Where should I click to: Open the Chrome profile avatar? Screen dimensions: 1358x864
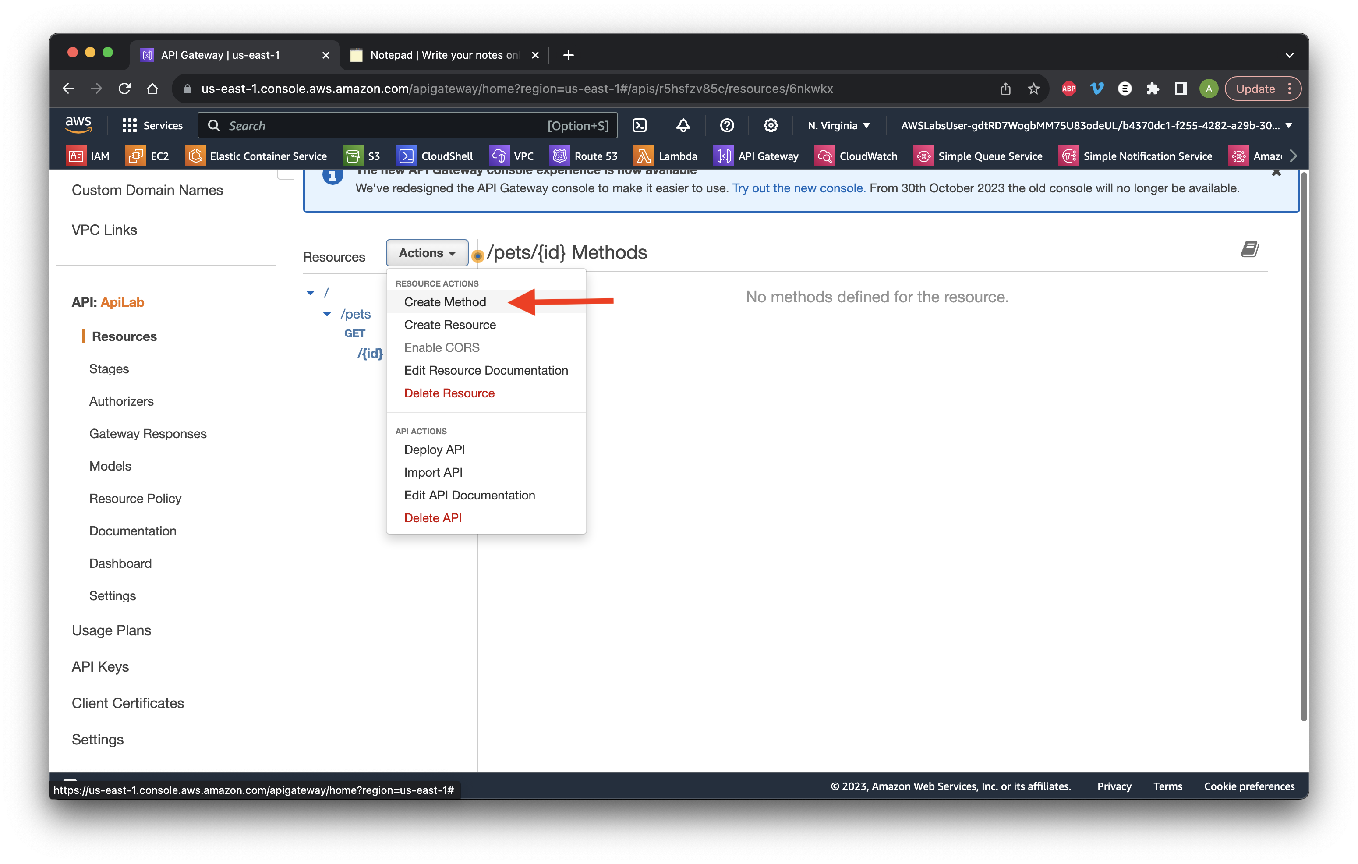click(x=1209, y=89)
